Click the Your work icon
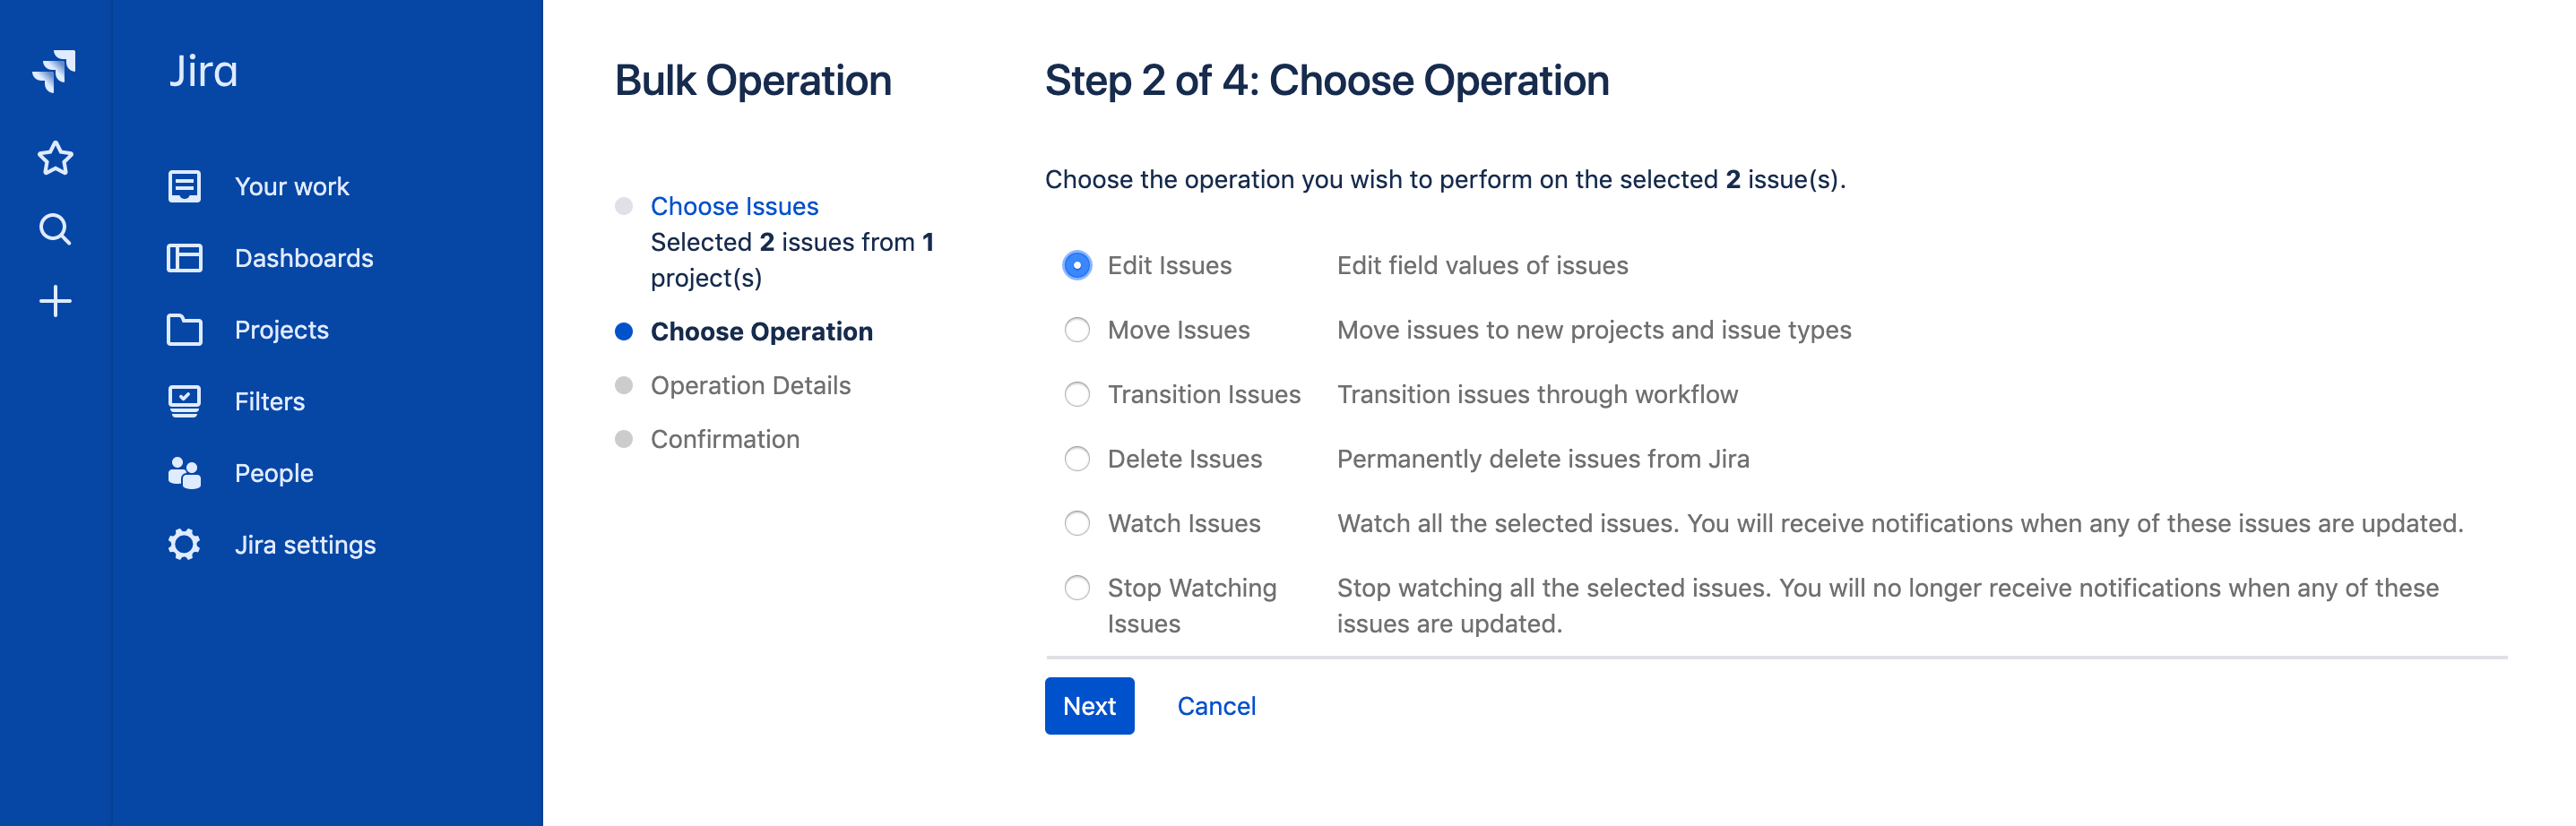 click(x=184, y=187)
